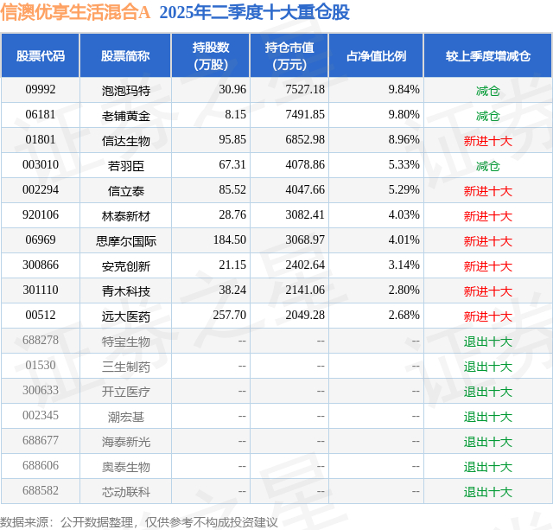Click stock code 301110
This screenshot has height=530, width=553.
click(x=41, y=290)
